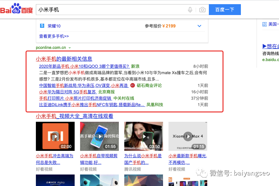Open the 小米10和iQOO 3哪个更值得买 news link
The image size is (279, 186).
coord(84,66)
